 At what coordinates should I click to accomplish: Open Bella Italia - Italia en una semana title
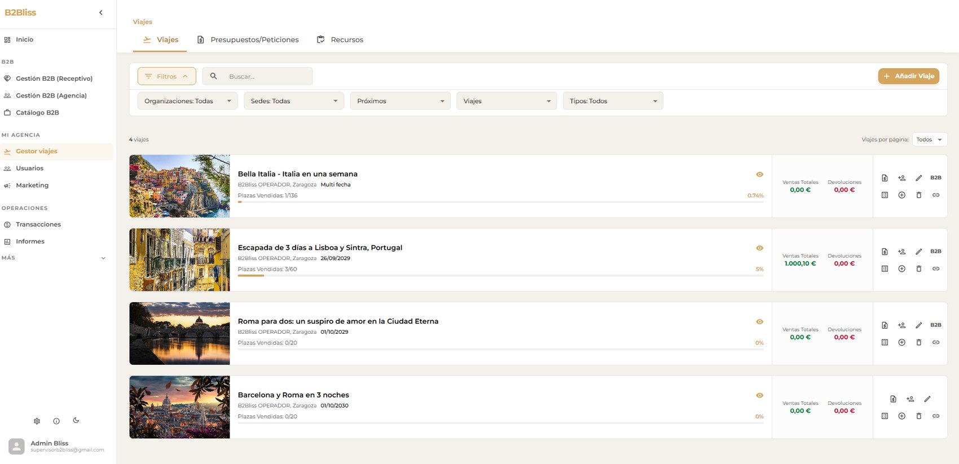pos(297,174)
